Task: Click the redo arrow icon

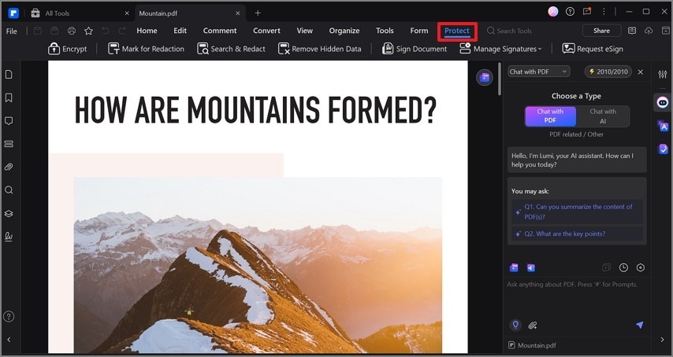Action: (122, 31)
